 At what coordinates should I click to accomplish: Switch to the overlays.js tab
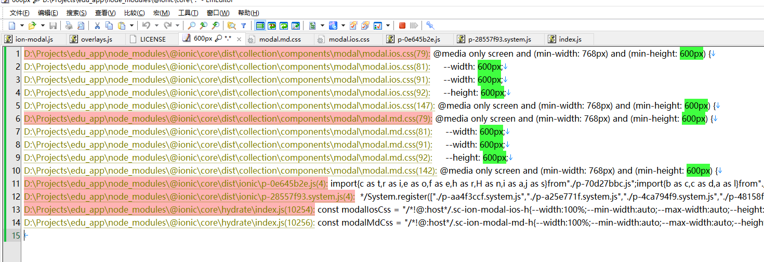click(96, 39)
